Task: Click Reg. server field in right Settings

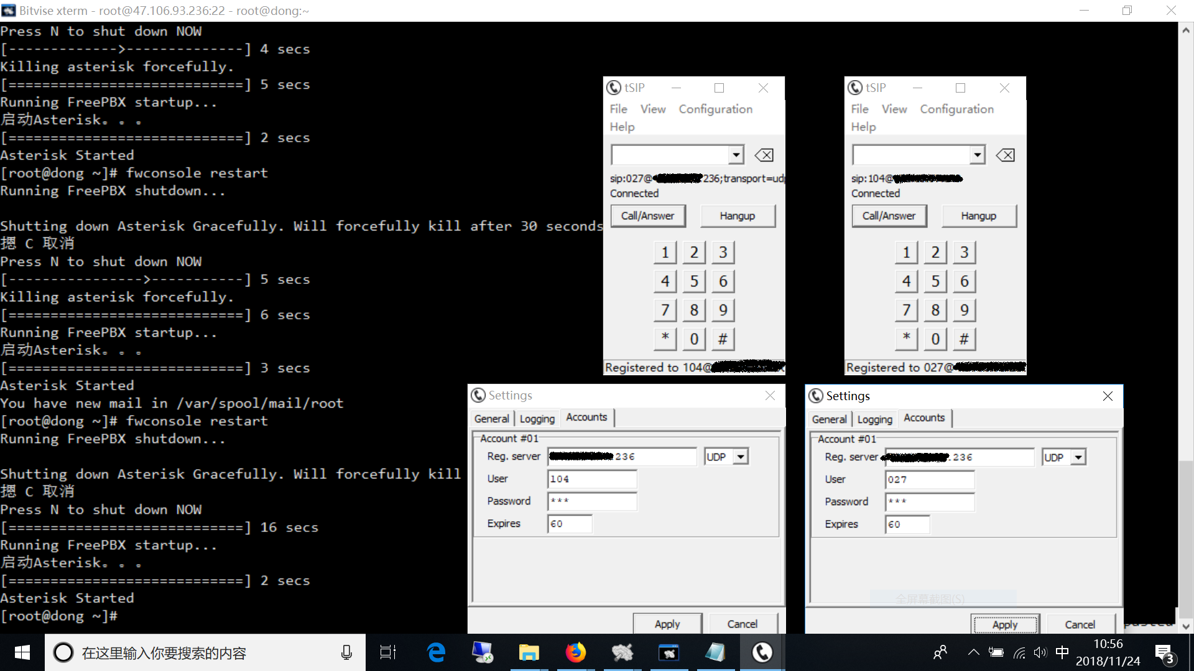Action: (x=960, y=457)
